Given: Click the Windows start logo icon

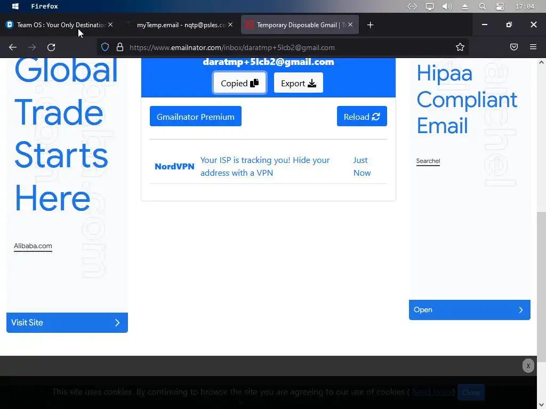Looking at the screenshot, I should click(15, 6).
